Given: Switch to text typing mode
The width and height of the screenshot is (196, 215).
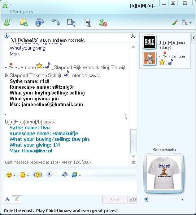Looking at the screenshot, I should (x=7, y=199).
